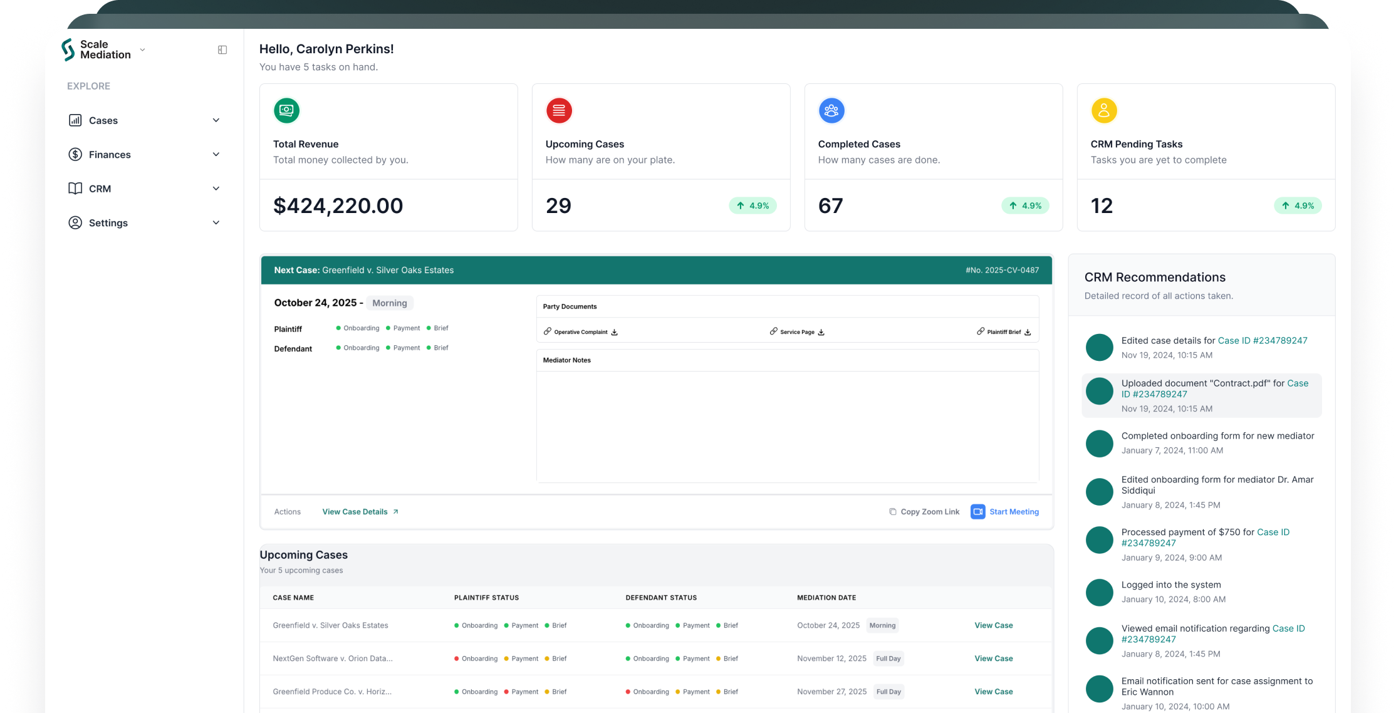Click the Start Meeting video icon
The height and width of the screenshot is (713, 1396).
pyautogui.click(x=977, y=512)
